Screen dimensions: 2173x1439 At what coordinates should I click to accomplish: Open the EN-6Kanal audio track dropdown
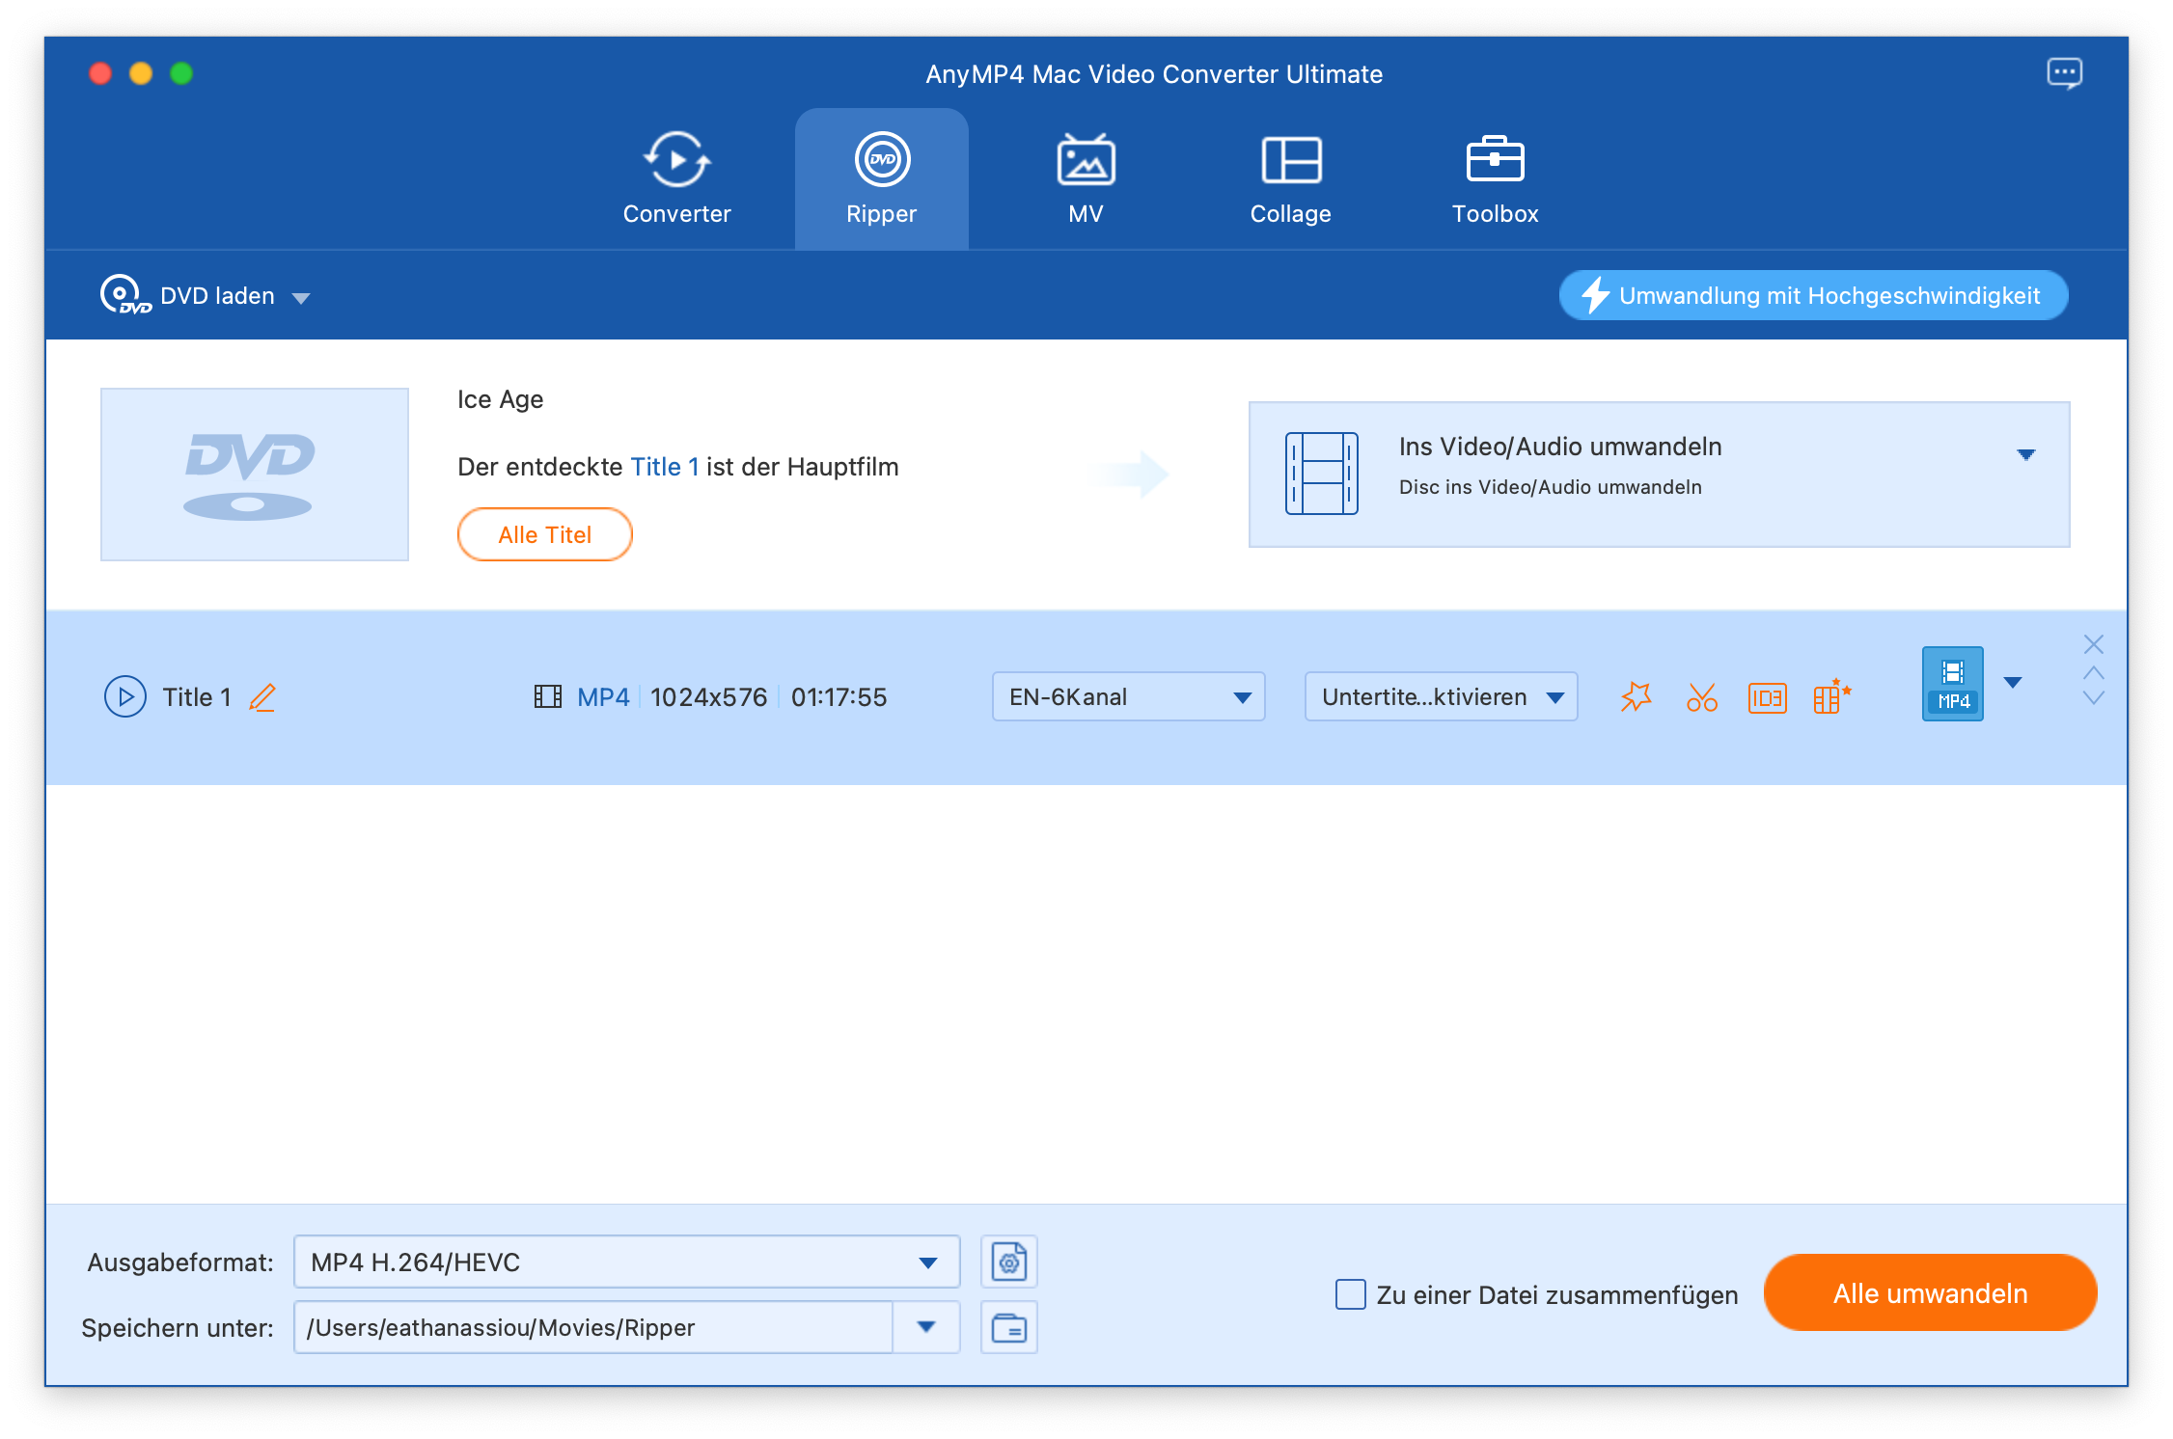(1128, 696)
